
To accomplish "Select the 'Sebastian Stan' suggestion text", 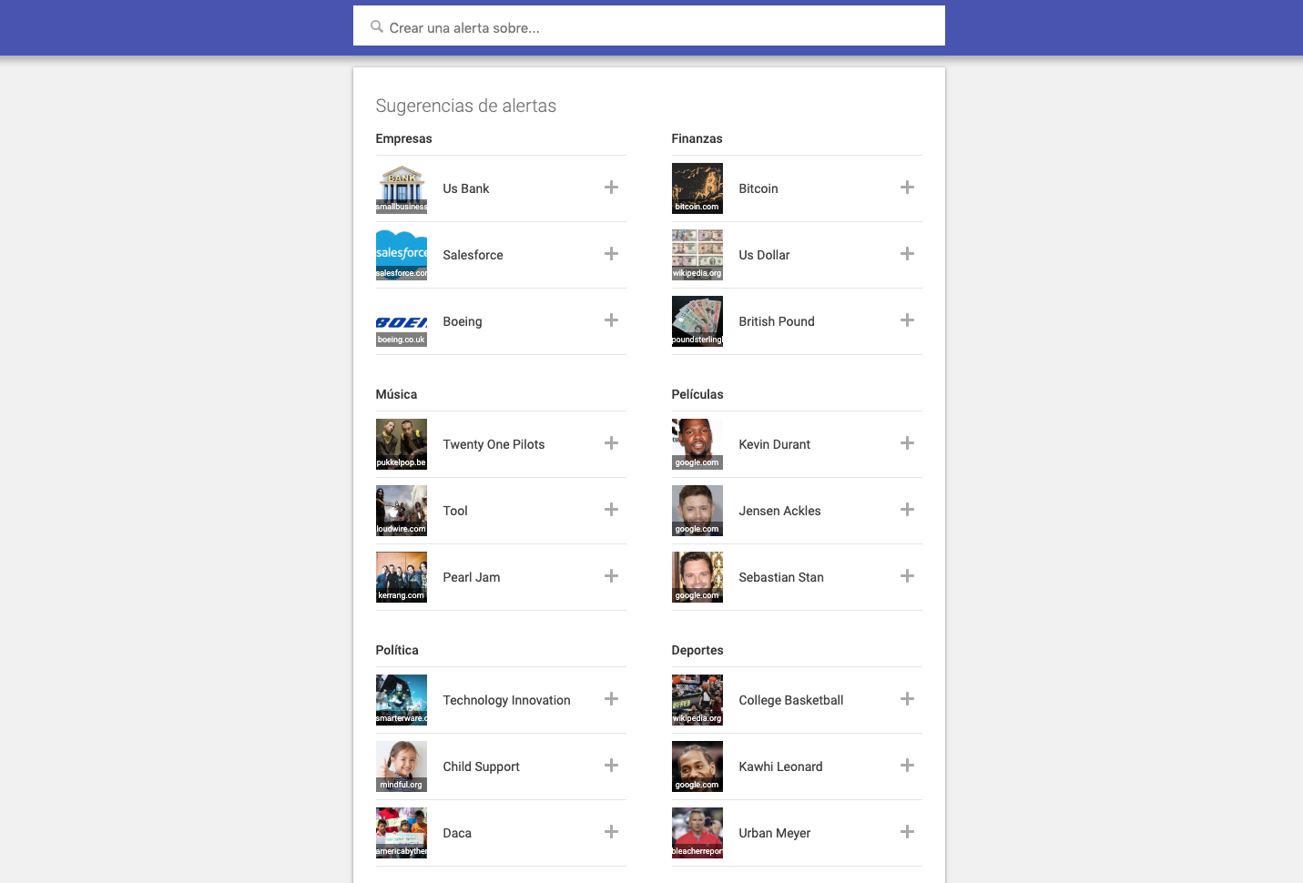I will click(781, 577).
